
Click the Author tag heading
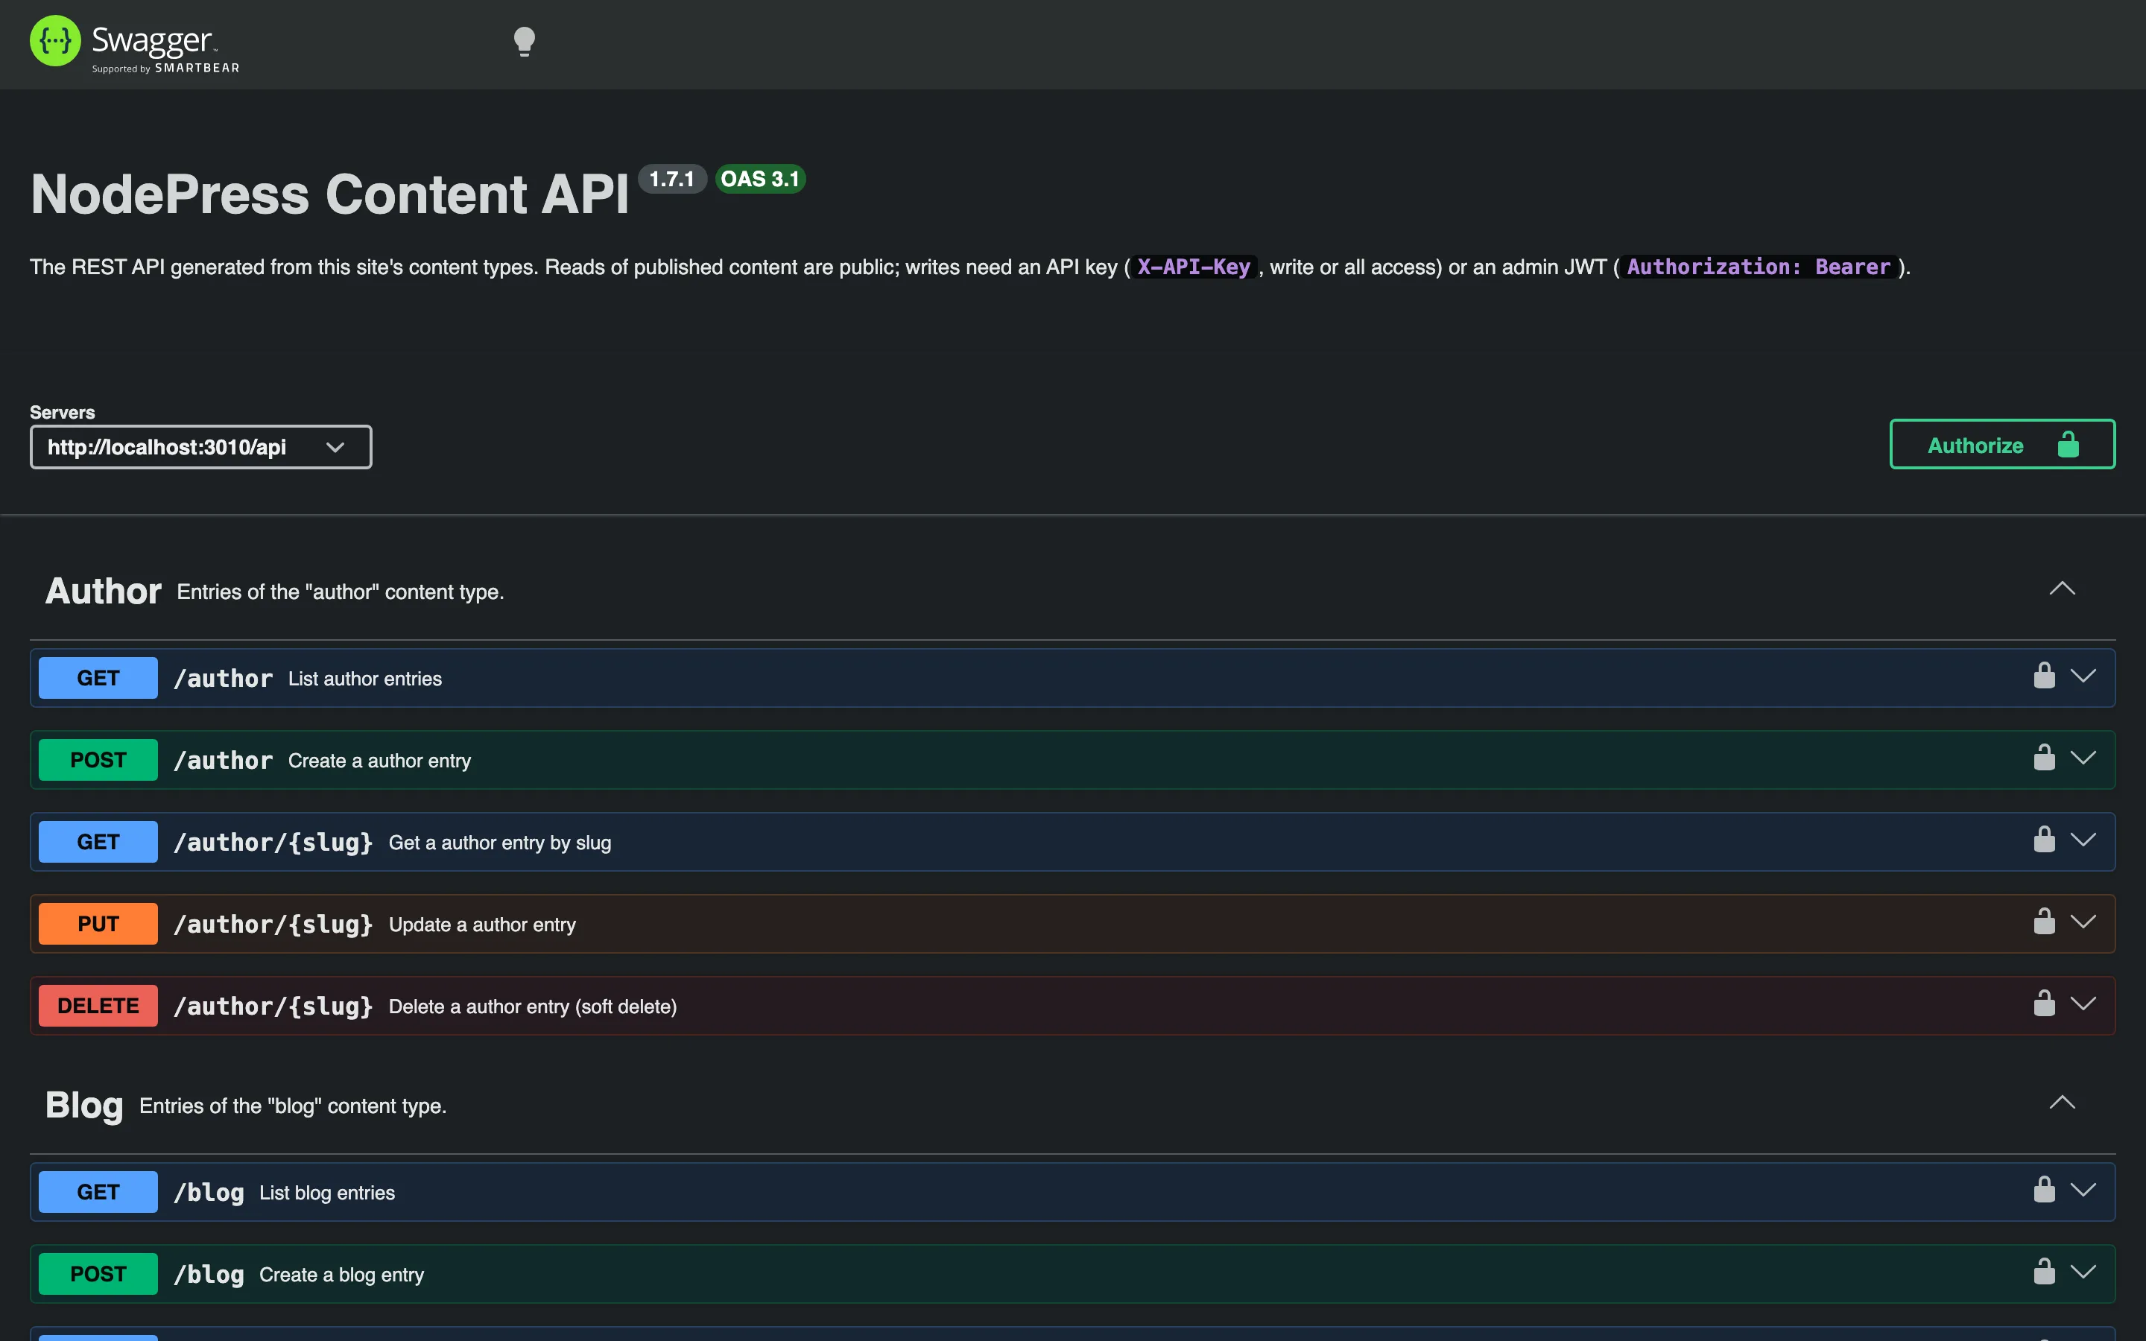103,591
